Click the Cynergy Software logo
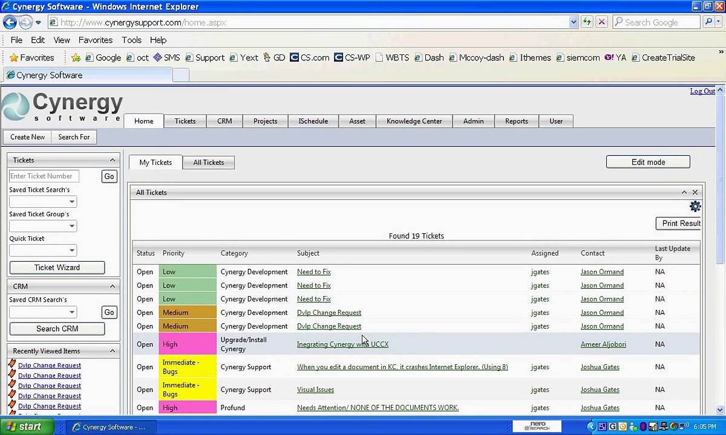 point(62,106)
